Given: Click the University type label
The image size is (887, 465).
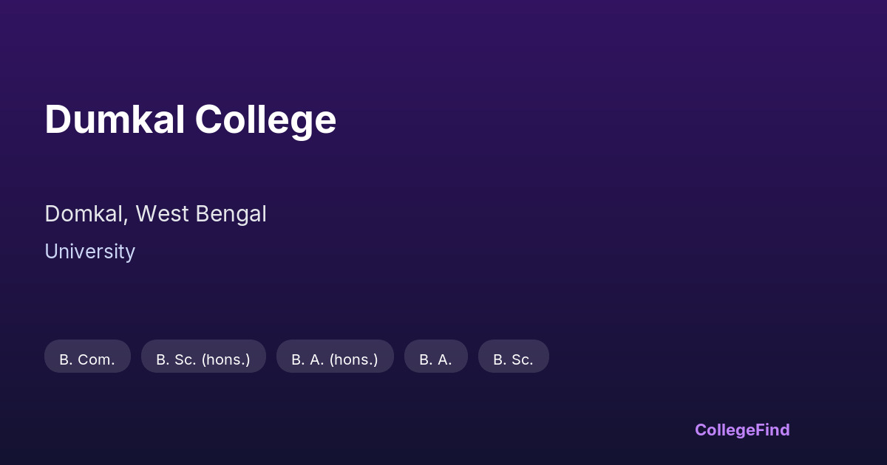Looking at the screenshot, I should click(89, 252).
